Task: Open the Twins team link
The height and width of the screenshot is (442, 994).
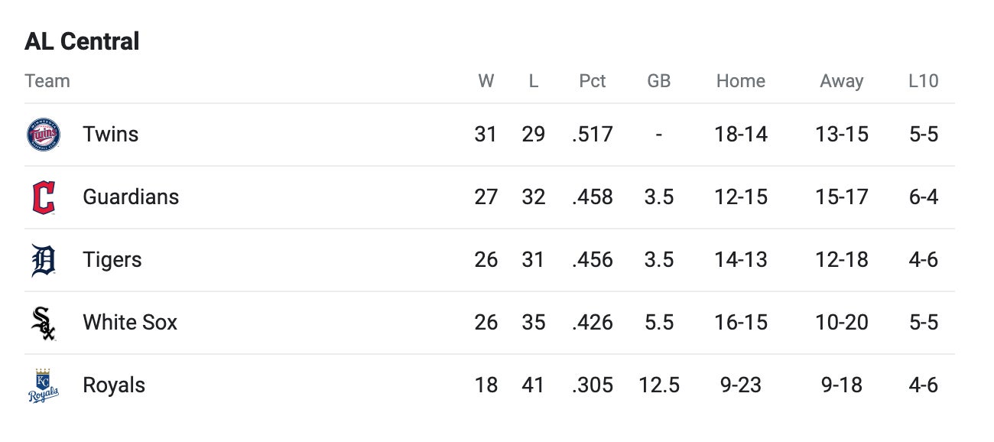Action: click(111, 135)
